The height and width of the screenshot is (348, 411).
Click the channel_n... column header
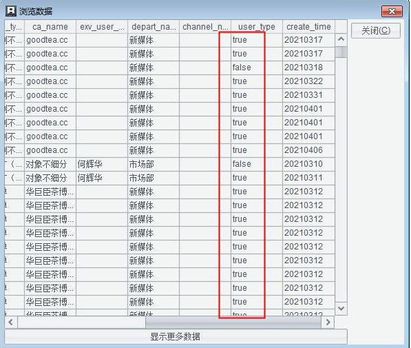click(205, 27)
